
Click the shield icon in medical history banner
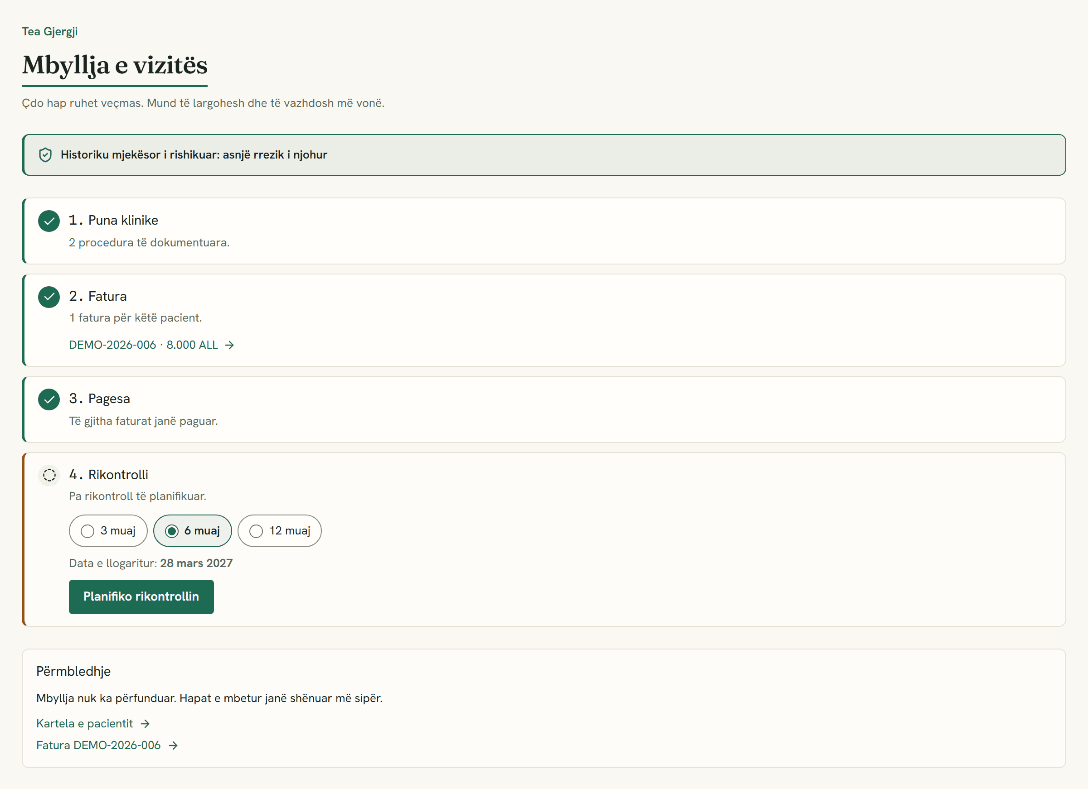[45, 155]
